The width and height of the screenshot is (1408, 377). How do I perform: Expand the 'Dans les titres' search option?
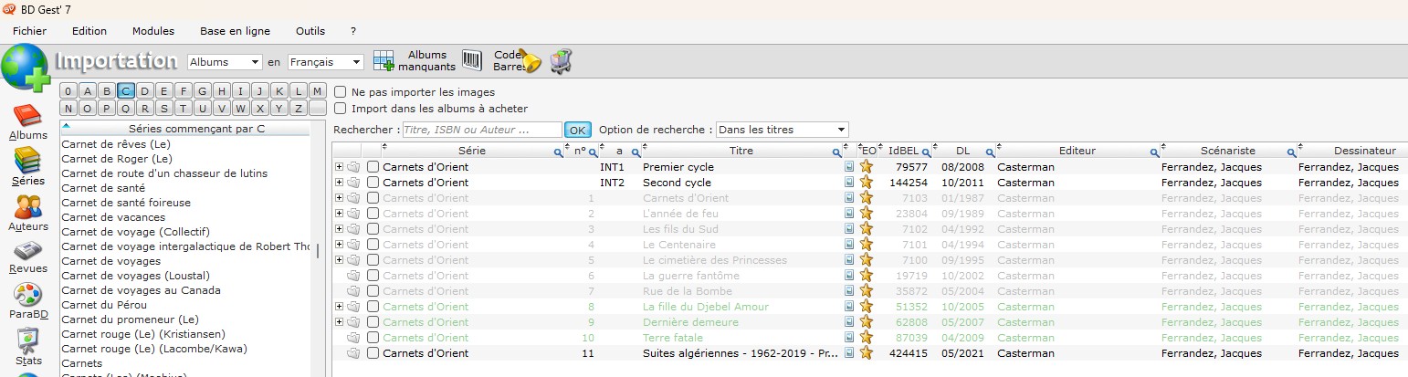tap(782, 130)
